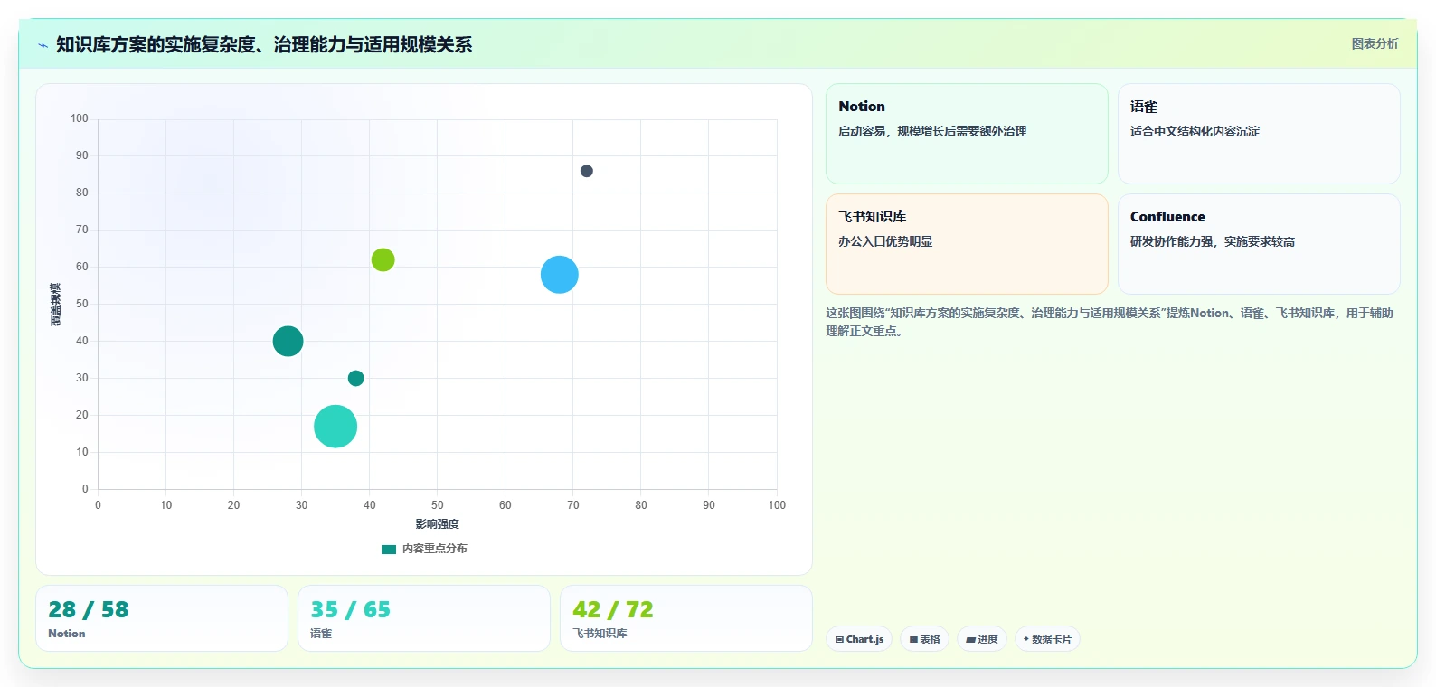The image size is (1436, 687).
Task: Click the sparkle icon in 数据卡片 chip
Action: click(1025, 639)
